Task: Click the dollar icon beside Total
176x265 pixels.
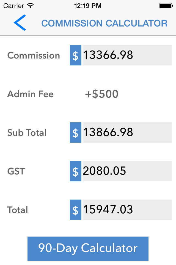Action: (x=76, y=210)
